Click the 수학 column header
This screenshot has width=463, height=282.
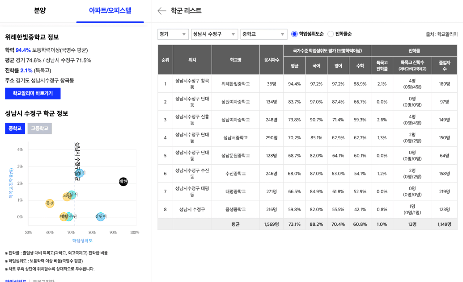coord(360,66)
